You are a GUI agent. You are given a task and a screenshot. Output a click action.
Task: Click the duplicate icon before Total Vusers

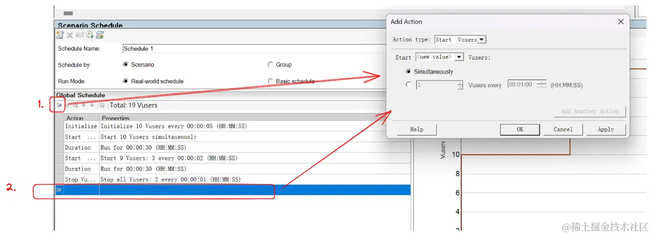pyautogui.click(x=101, y=105)
